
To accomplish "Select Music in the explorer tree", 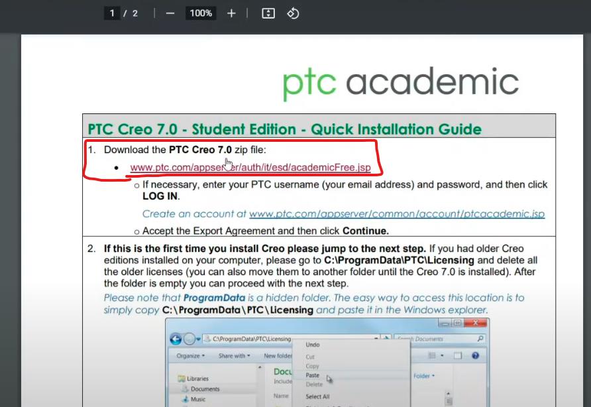I will [x=193, y=399].
